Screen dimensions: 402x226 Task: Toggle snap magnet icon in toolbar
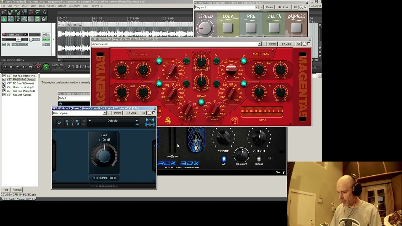click(x=37, y=19)
